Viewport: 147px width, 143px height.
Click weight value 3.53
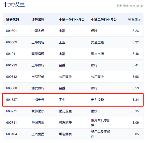point(136,88)
